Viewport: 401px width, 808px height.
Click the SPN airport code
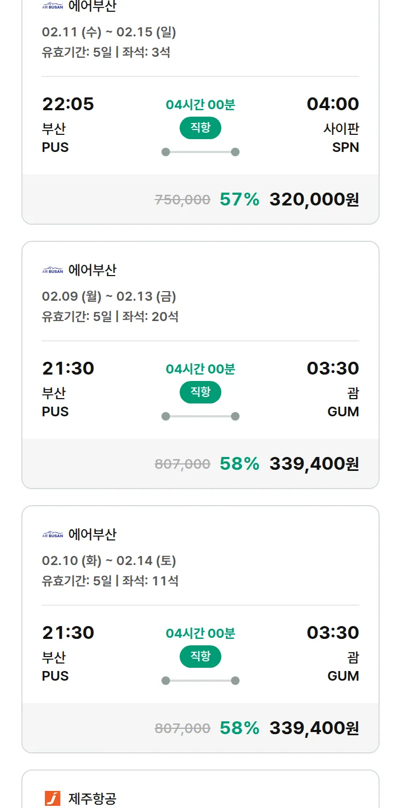click(x=345, y=147)
